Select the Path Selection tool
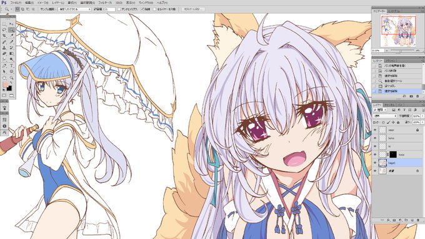 coord(4,72)
